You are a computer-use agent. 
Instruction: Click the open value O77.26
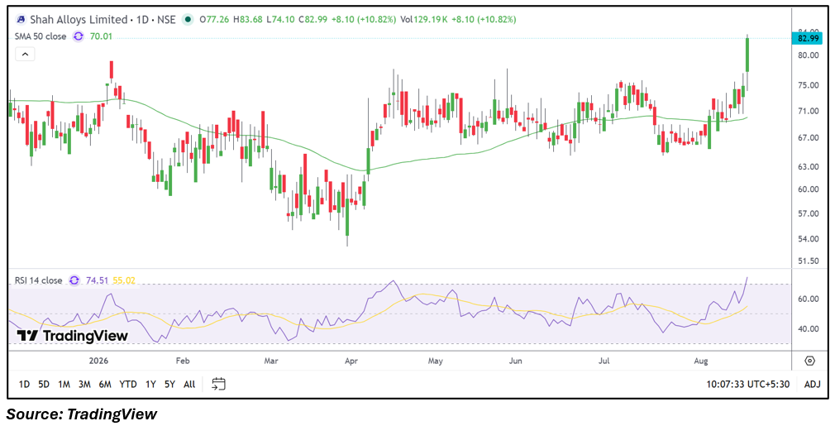click(215, 20)
